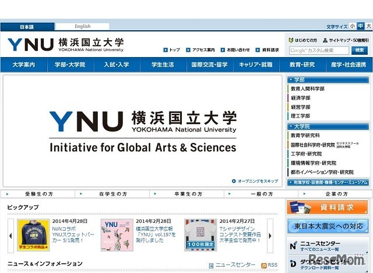Click the orange 資料請求 banner
This screenshot has height=273, width=373.
click(328, 207)
